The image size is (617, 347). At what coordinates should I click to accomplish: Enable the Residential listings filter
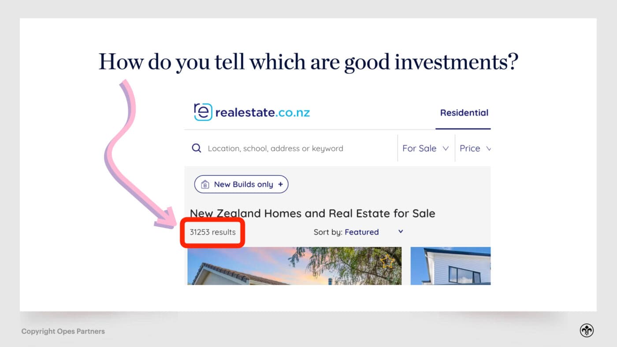tap(464, 113)
